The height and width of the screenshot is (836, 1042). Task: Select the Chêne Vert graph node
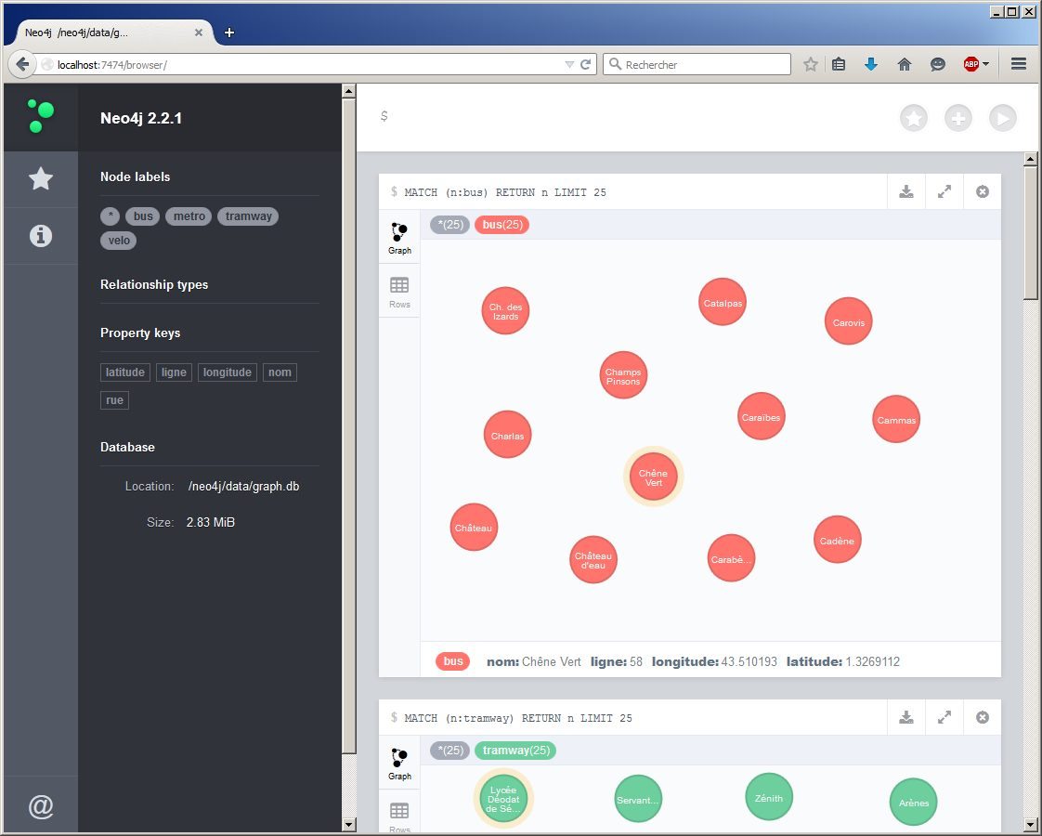(653, 477)
